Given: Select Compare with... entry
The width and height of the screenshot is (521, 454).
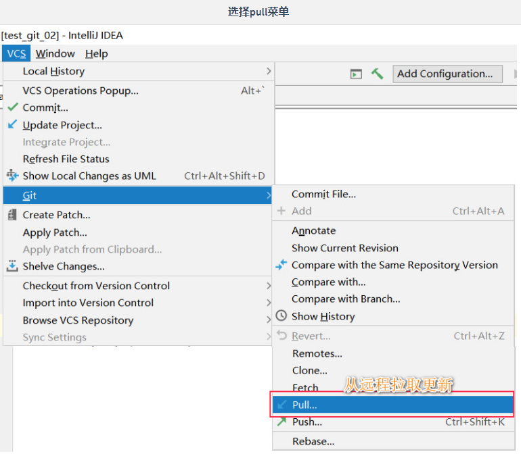Looking at the screenshot, I should (393, 282).
